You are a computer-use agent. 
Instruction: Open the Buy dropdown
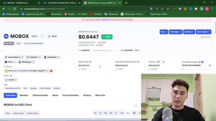(164, 32)
